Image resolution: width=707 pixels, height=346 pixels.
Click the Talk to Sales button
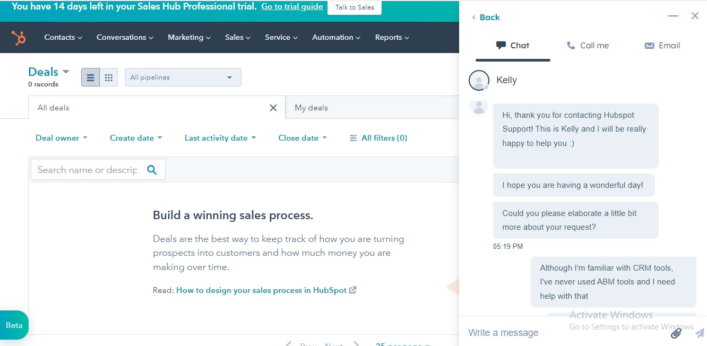355,7
